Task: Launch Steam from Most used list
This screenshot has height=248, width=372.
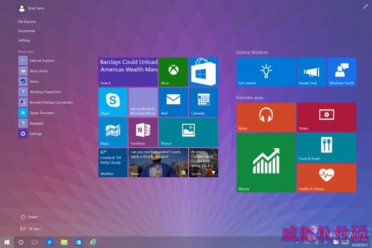Action: coord(29,81)
